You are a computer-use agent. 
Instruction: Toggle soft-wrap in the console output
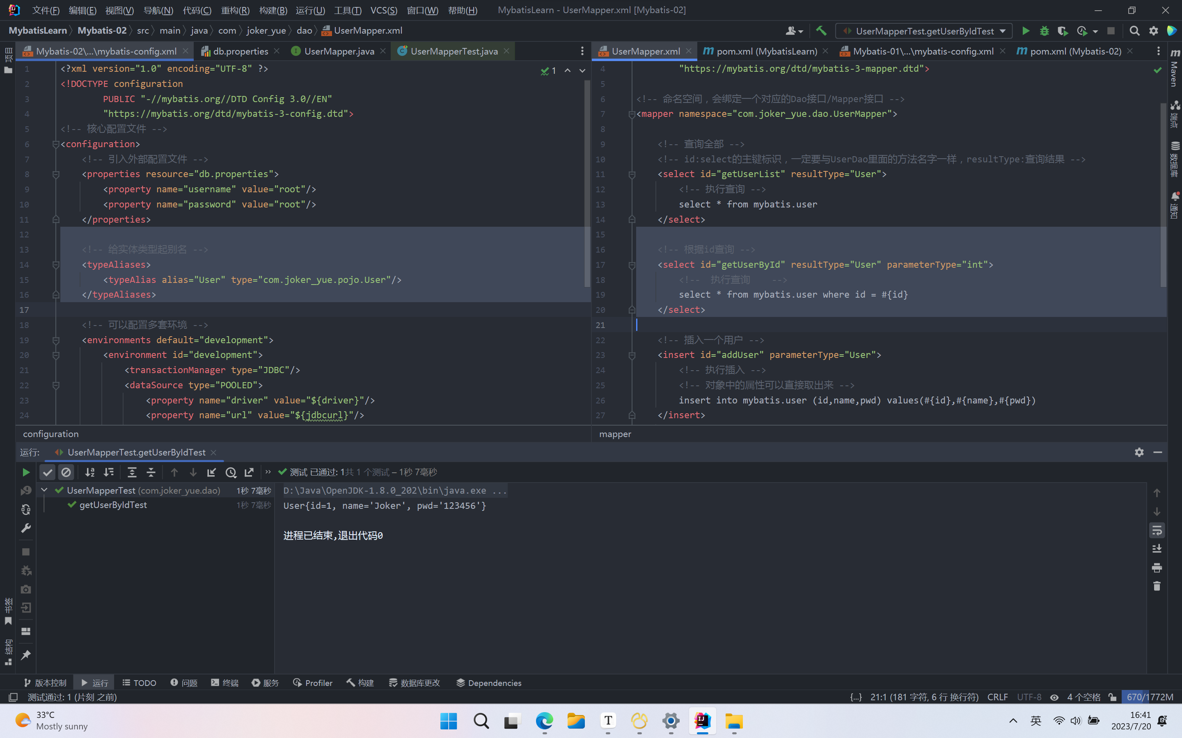[1156, 531]
